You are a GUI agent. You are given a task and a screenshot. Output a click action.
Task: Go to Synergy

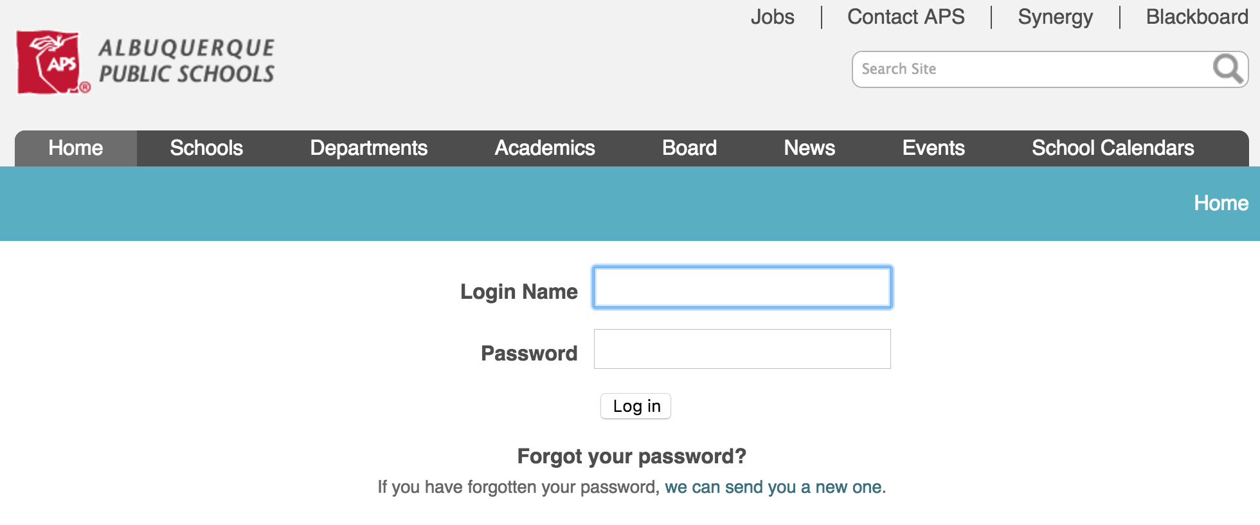1055,17
